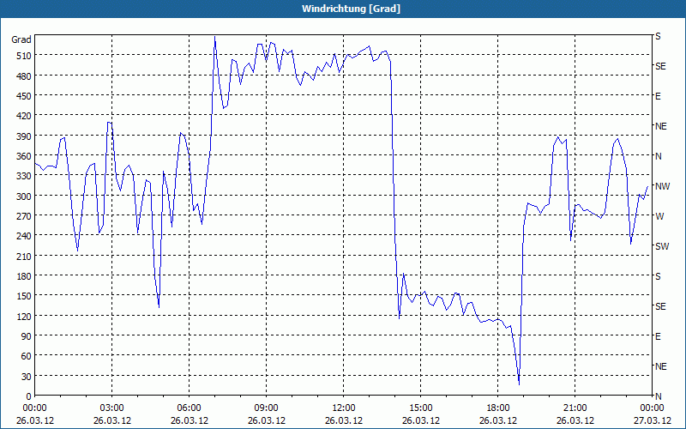Viewport: 686px width, 429px height.
Task: Click the 15:00 time axis label
Action: (x=421, y=408)
